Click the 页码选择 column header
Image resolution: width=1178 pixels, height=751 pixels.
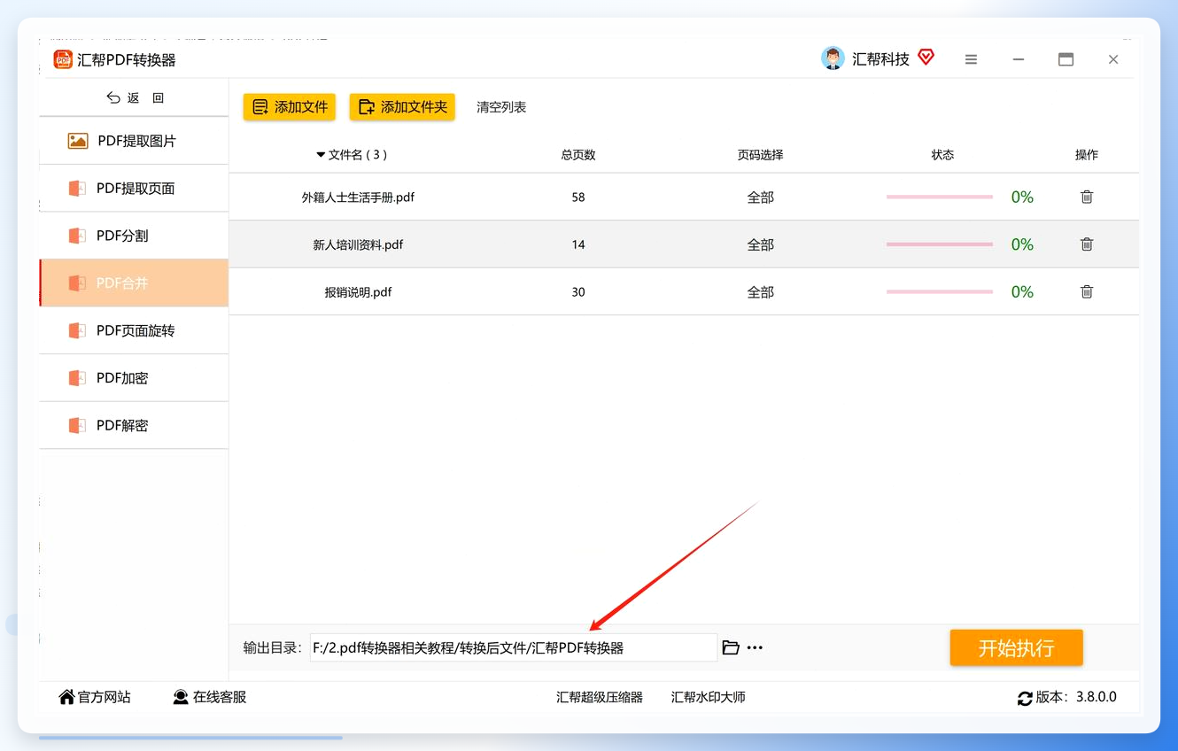760,155
